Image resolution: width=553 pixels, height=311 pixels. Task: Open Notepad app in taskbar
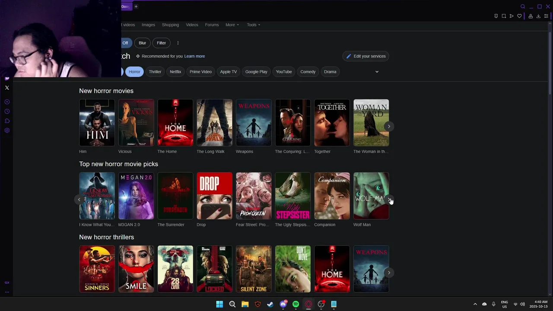[334, 304]
